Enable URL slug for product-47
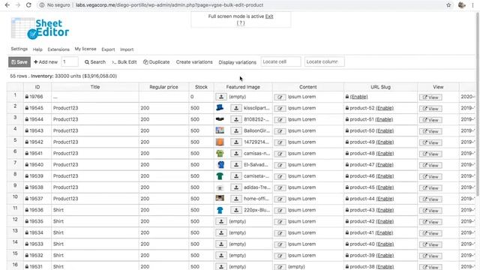 pyautogui.click(x=385, y=165)
